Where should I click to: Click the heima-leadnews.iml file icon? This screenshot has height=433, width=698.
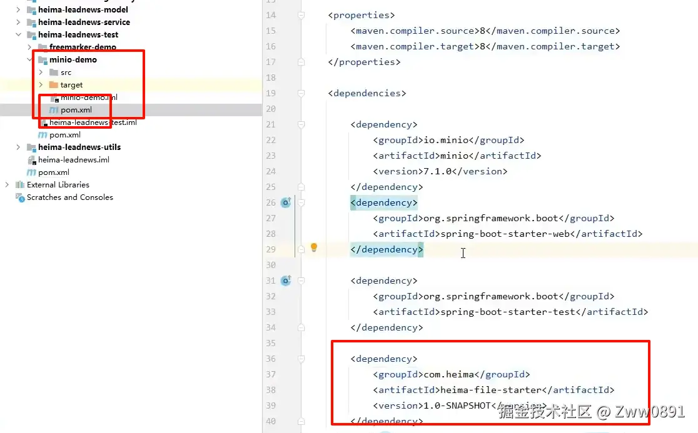pos(31,159)
